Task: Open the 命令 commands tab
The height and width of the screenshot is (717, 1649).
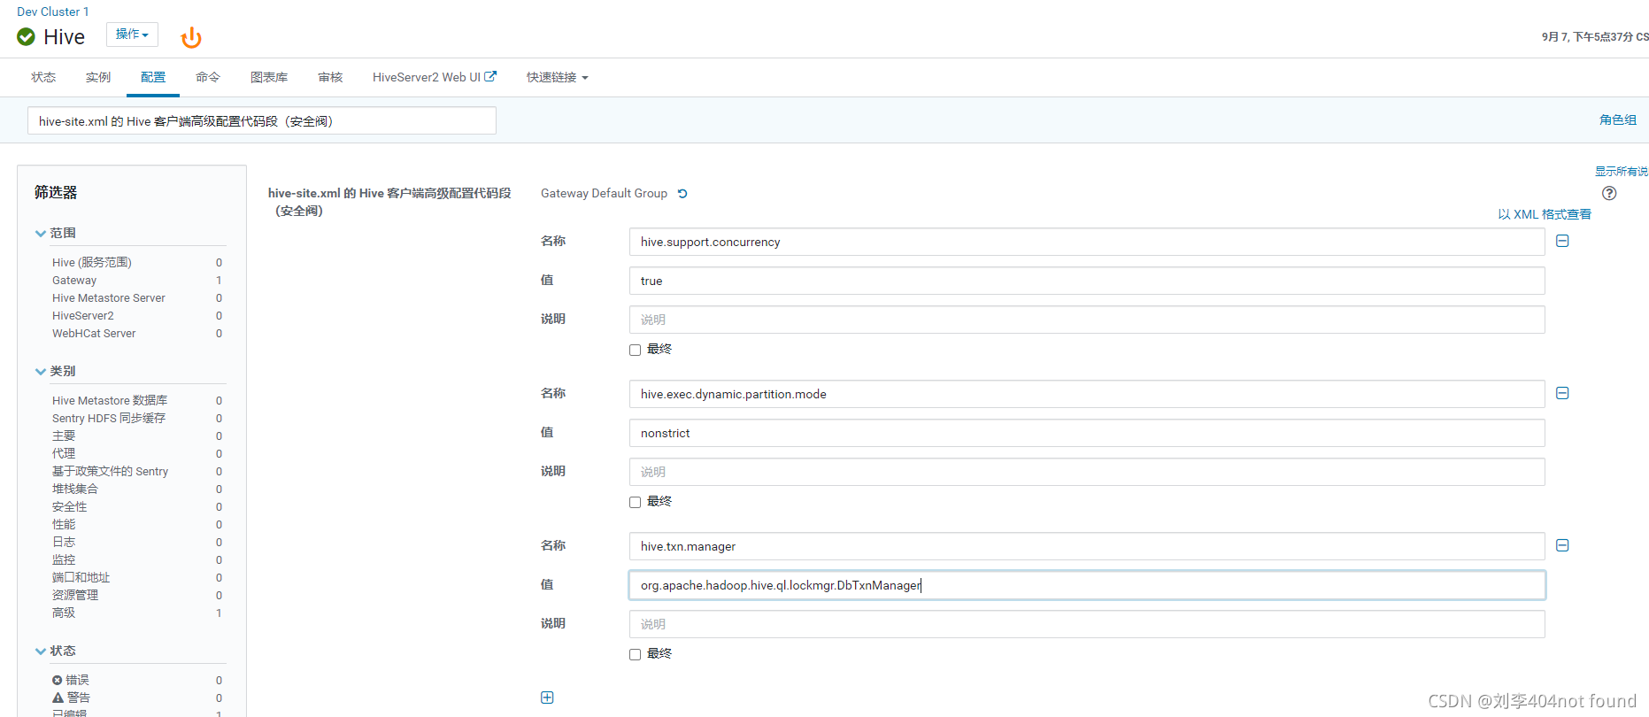Action: coord(208,77)
